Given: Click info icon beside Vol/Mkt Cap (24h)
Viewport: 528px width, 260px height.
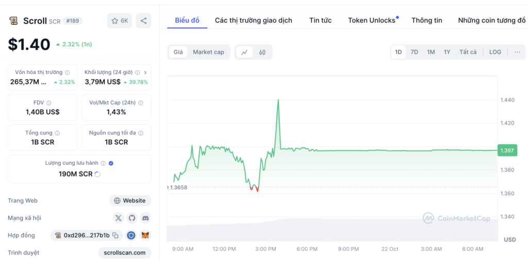Looking at the screenshot, I should [141, 103].
